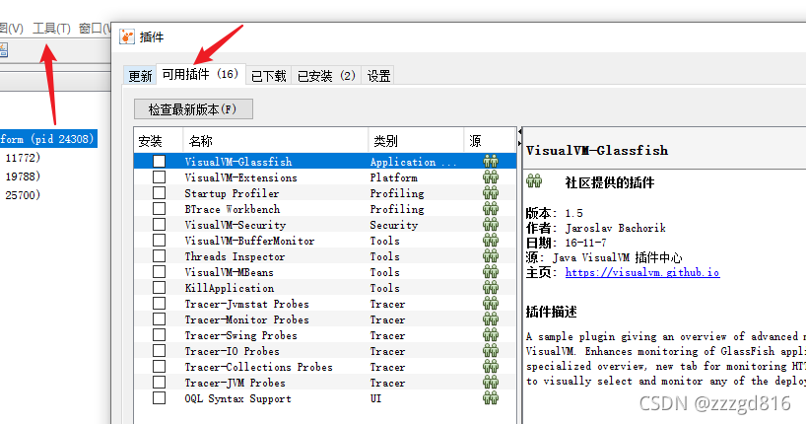Select the 19788 process in applications tree

22,176
